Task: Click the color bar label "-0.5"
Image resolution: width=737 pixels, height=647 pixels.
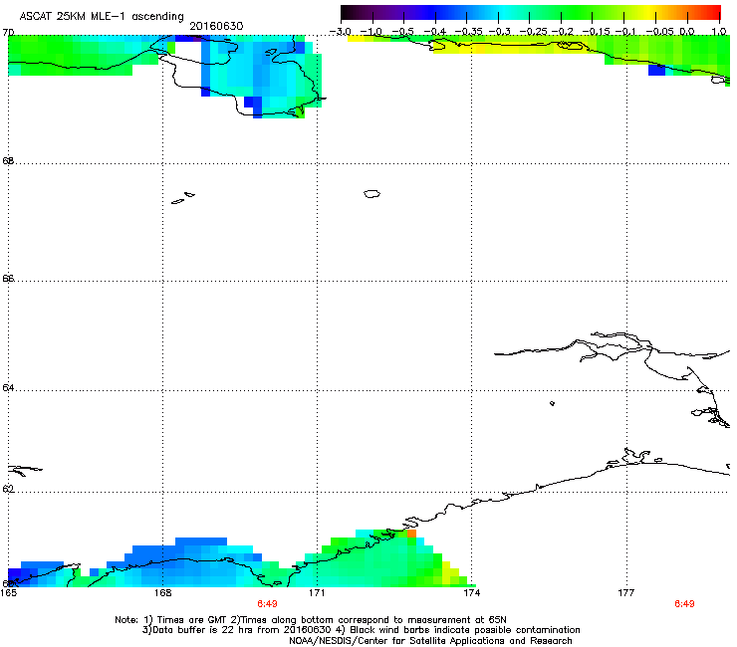Action: [402, 32]
